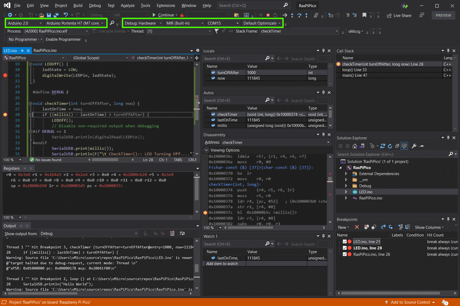460x306 pixels.
Task: Open the Project menu
Action: click(61, 5)
